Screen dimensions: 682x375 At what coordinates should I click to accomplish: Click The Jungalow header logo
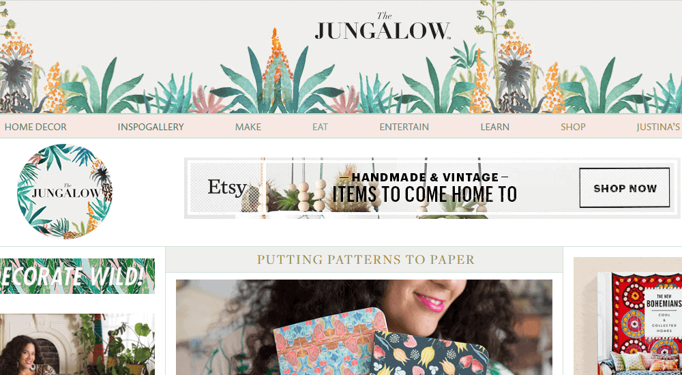click(383, 27)
